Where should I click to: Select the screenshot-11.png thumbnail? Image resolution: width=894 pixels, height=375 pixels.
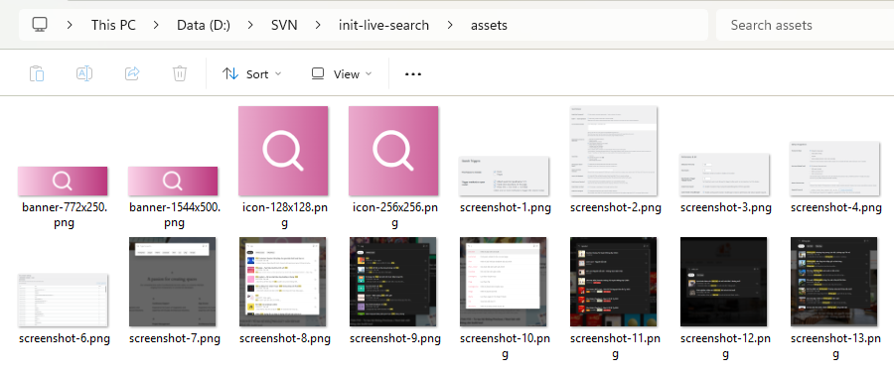tap(614, 282)
